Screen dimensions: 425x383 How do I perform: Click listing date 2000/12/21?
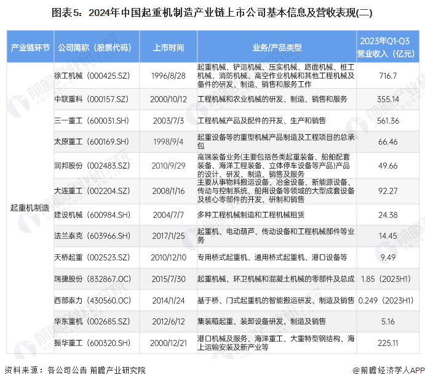169,343
